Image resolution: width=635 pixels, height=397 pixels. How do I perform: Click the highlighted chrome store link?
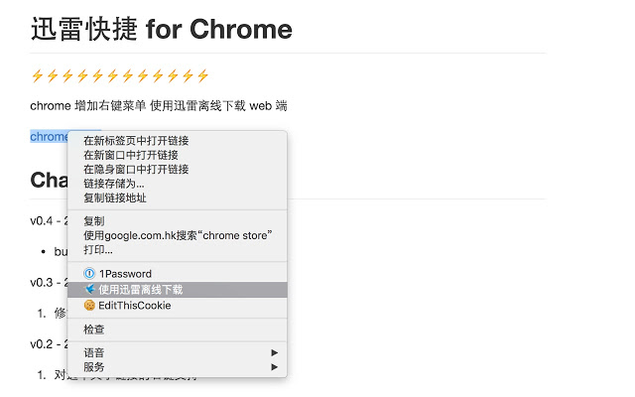click(49, 137)
